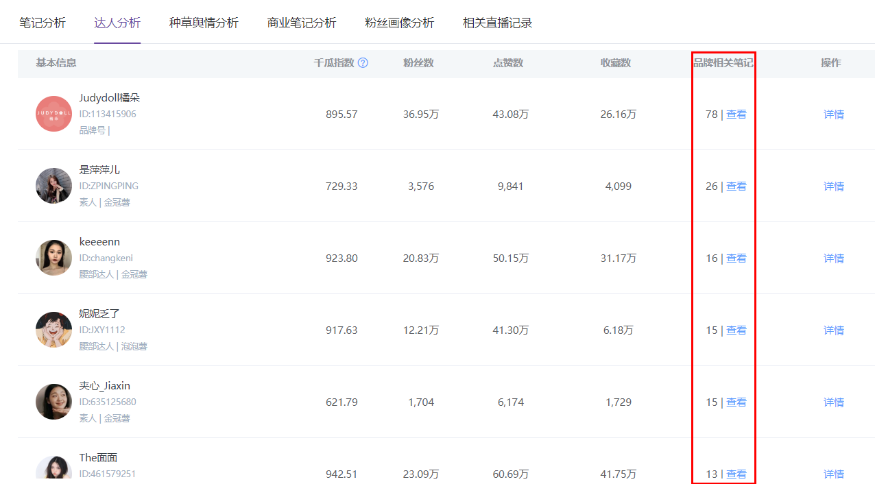This screenshot has width=875, height=484.
Task: Open 妮妮乏了 cartoon avatar
Action: (53, 330)
